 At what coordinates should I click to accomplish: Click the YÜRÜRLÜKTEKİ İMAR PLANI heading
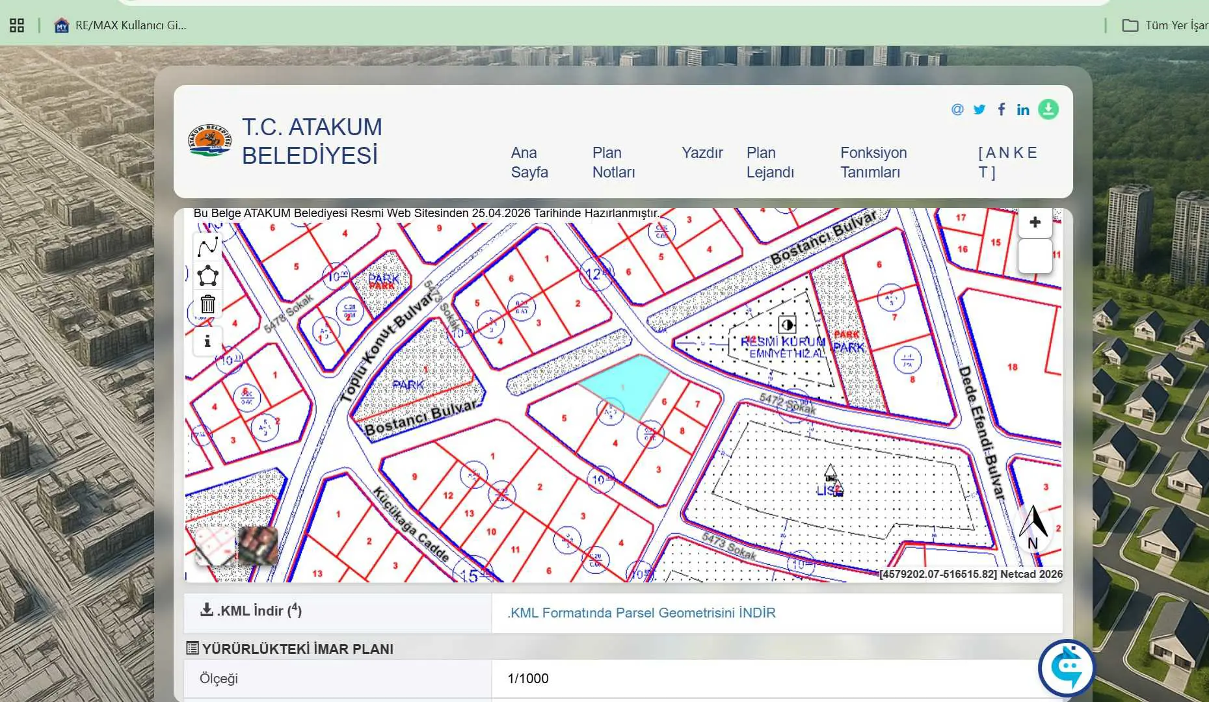coord(290,649)
